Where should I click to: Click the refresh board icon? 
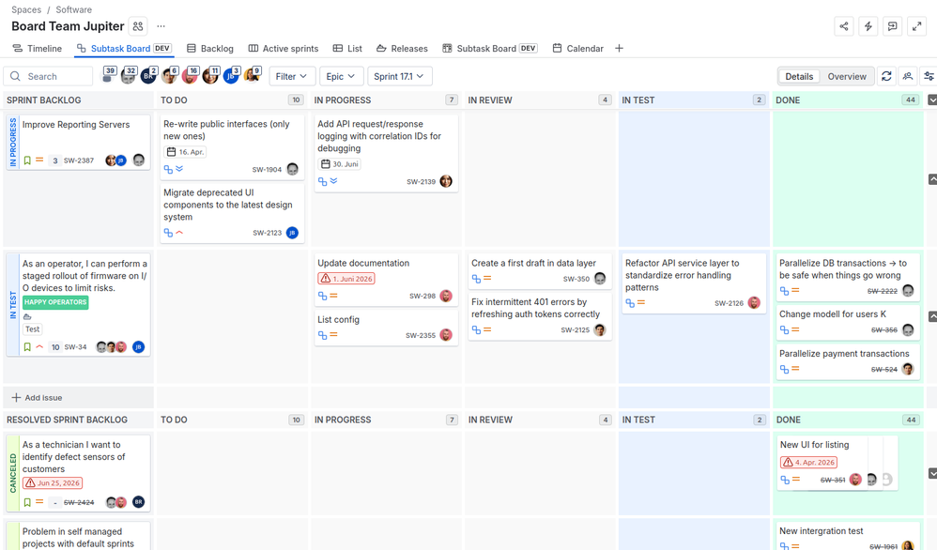coord(886,76)
